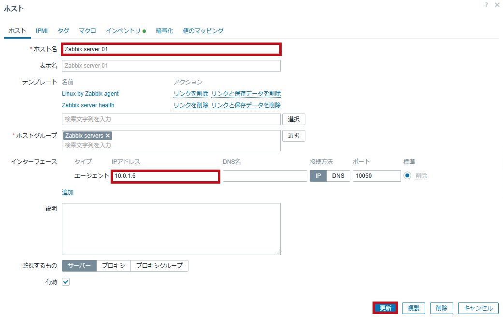Click the DNS名 input field
The image size is (503, 317).
[x=265, y=176]
